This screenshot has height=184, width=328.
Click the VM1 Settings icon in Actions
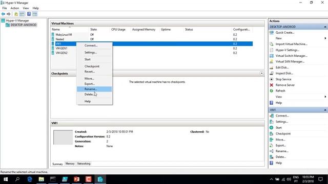click(272, 122)
